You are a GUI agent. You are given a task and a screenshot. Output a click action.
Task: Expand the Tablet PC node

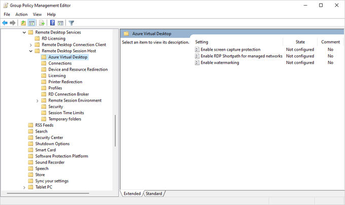point(24,187)
